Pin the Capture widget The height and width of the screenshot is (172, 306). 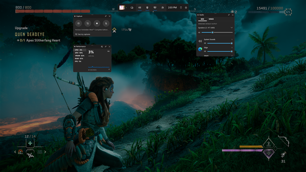(106, 16)
